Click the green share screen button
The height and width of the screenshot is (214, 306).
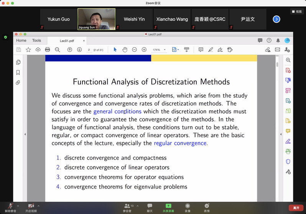(x=168, y=207)
